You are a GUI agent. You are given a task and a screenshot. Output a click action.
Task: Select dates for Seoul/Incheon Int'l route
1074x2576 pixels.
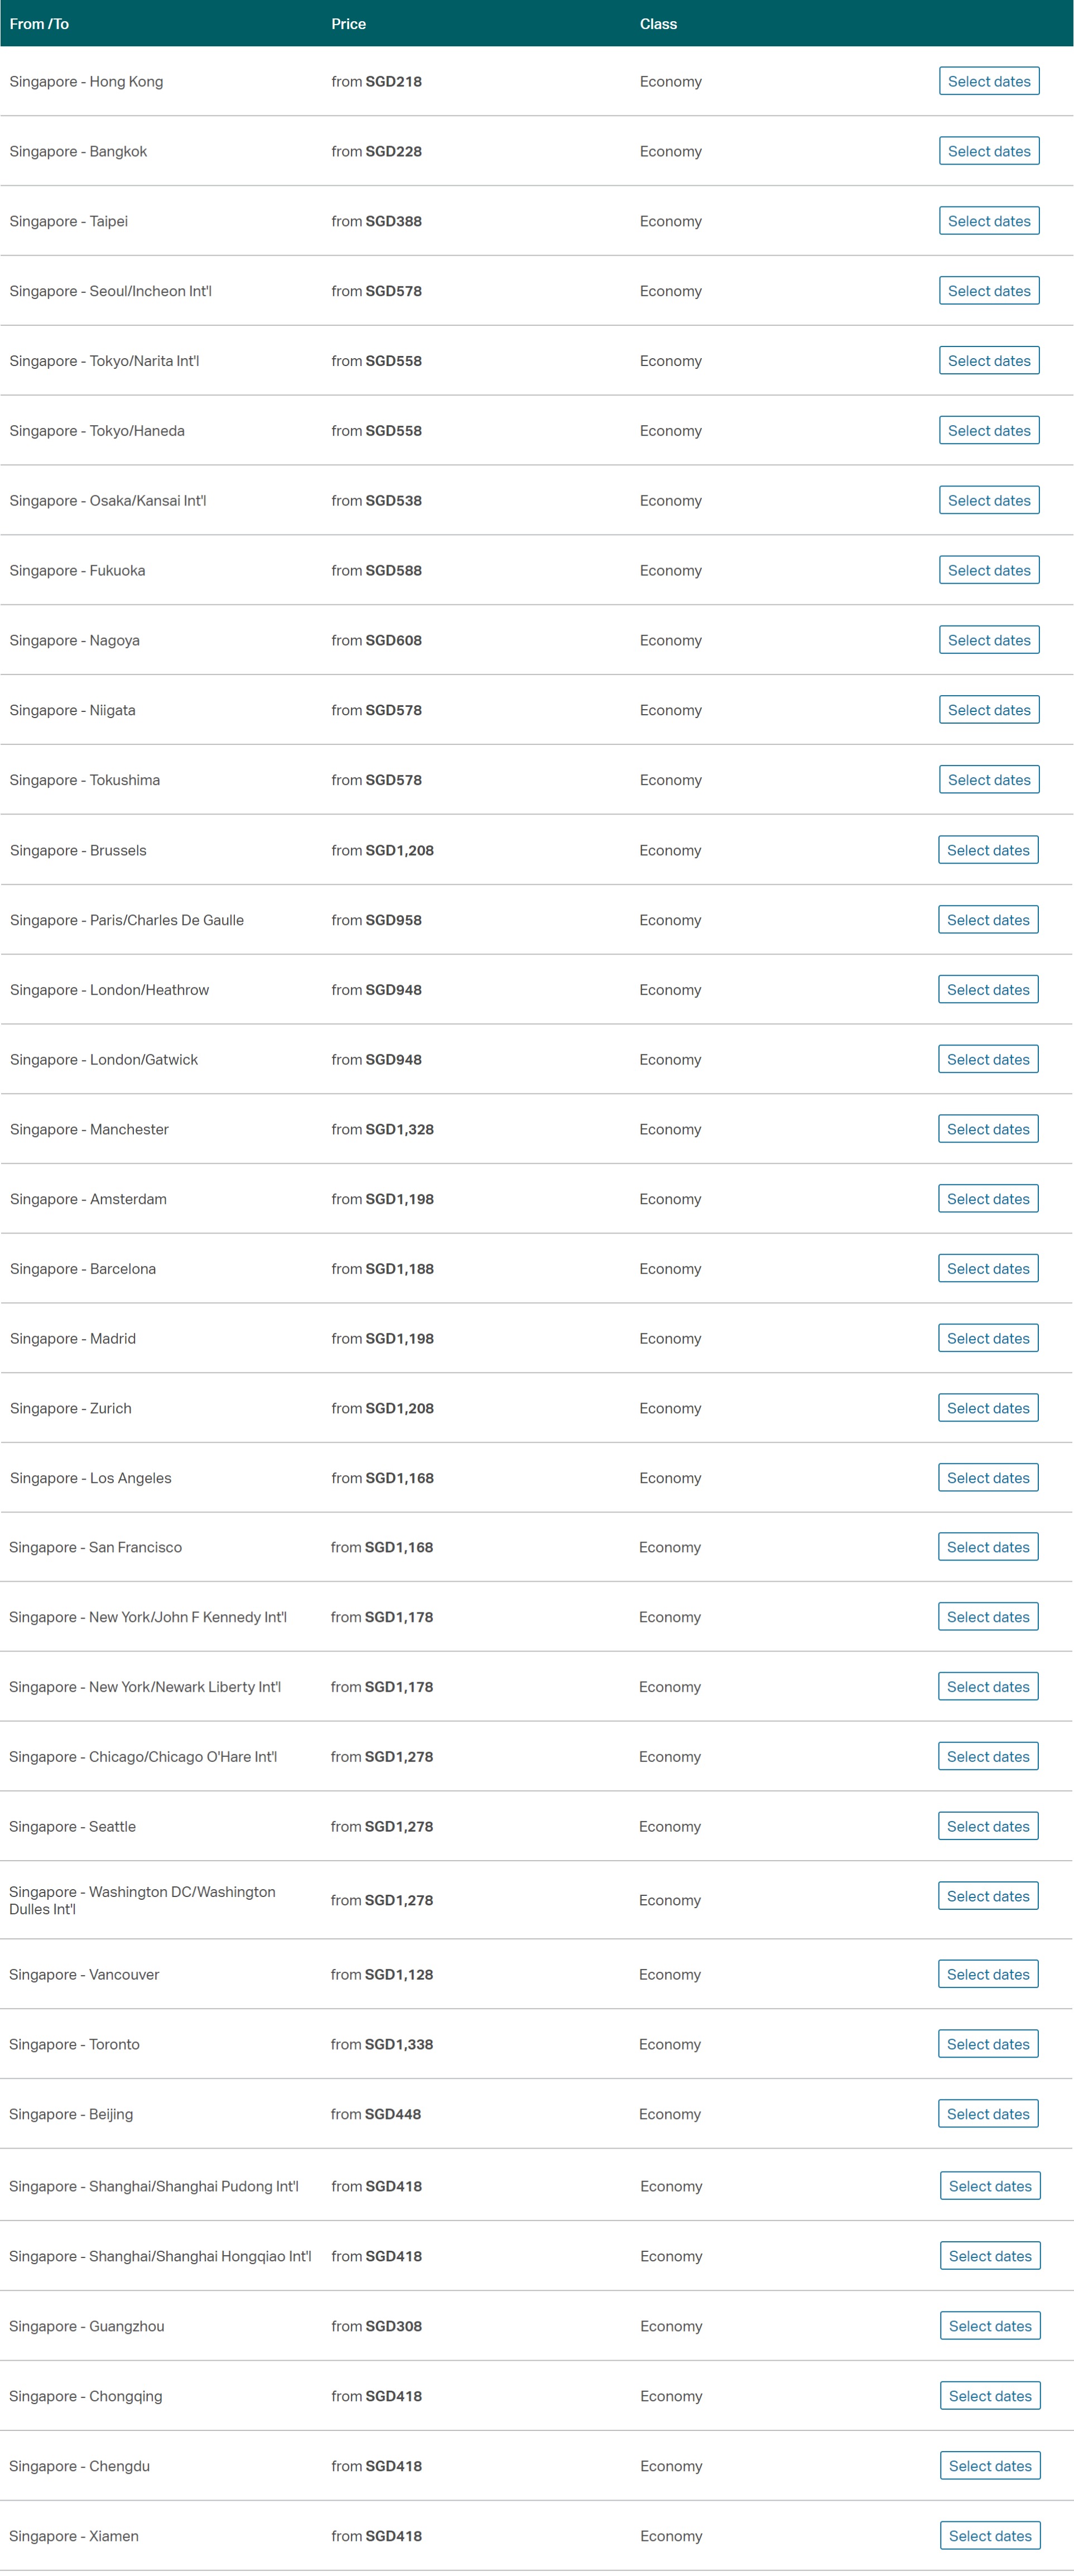coord(988,291)
